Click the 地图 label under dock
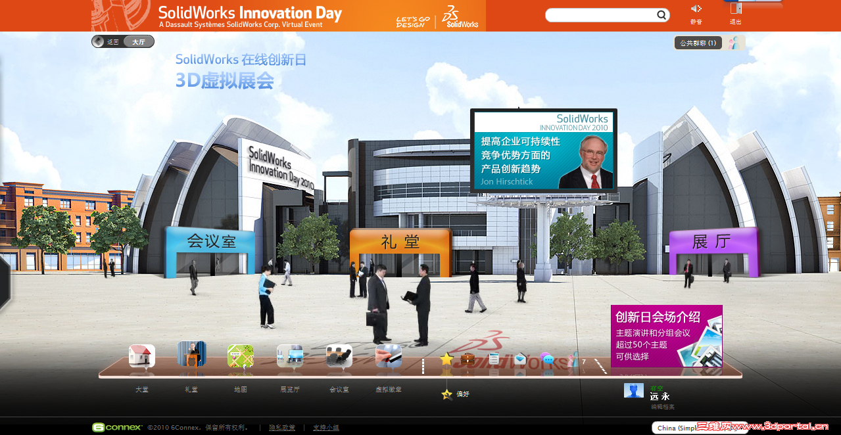 241,390
